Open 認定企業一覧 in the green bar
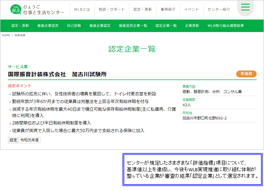The width and height of the screenshot is (264, 191). pyautogui.click(x=166, y=26)
